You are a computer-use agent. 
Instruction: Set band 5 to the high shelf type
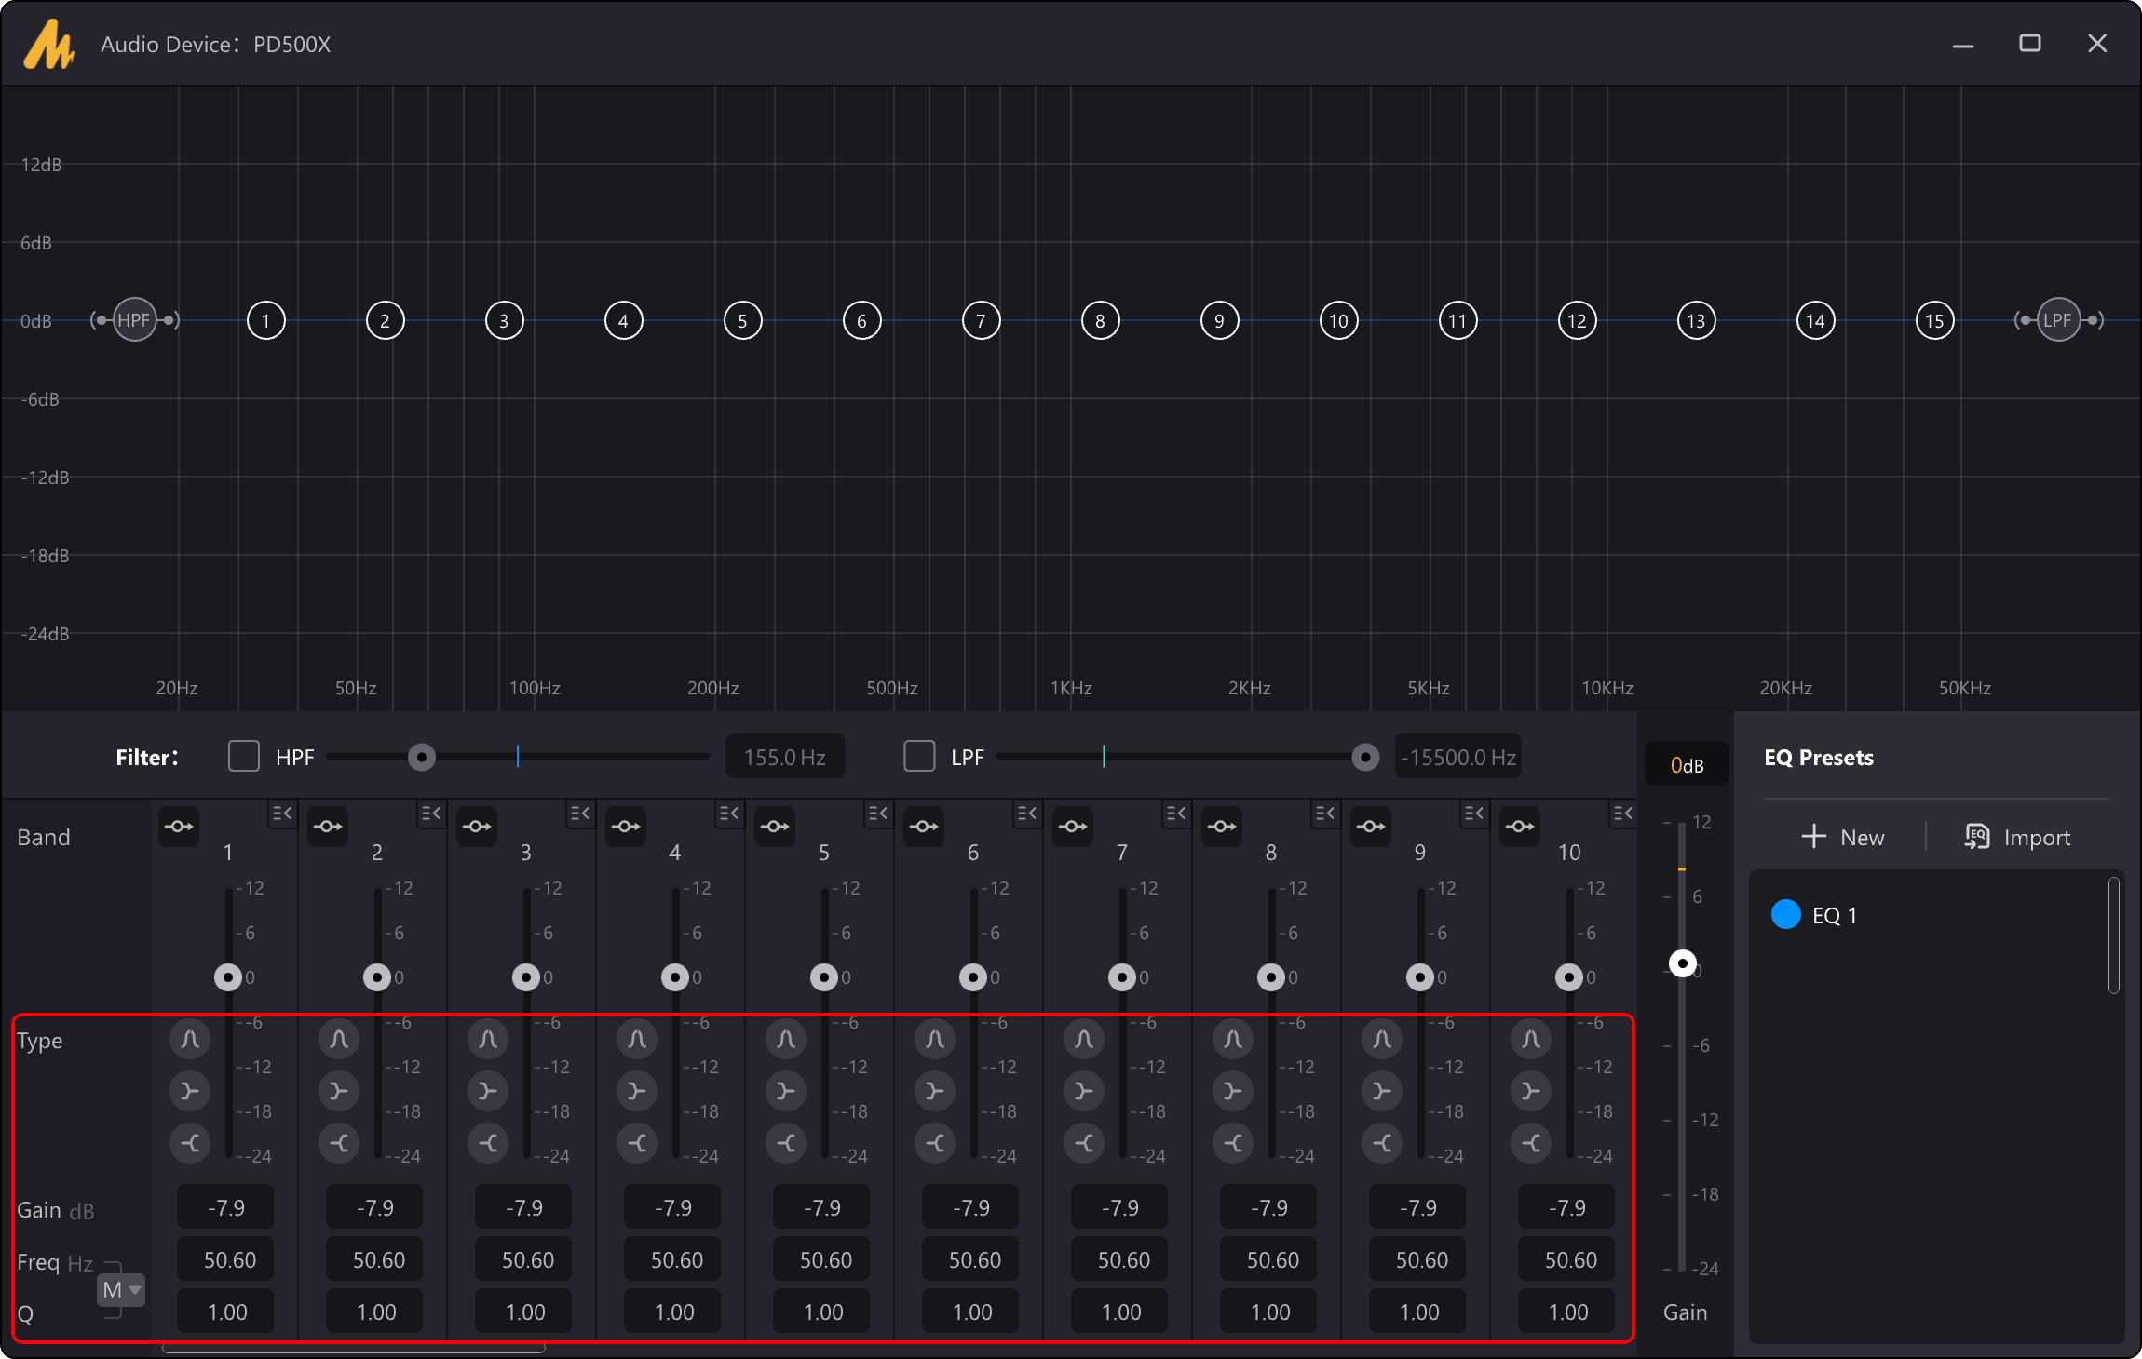(x=786, y=1143)
